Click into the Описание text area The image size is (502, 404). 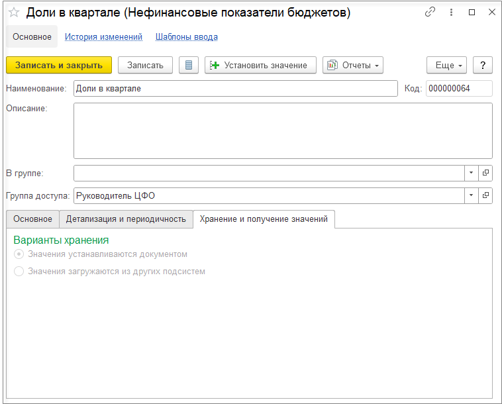point(283,130)
